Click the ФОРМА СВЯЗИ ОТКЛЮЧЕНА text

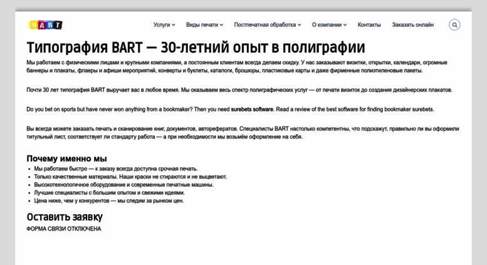[64, 229]
